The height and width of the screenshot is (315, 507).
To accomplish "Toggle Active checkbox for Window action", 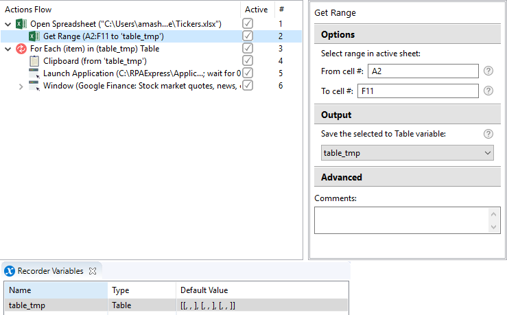I will (248, 85).
